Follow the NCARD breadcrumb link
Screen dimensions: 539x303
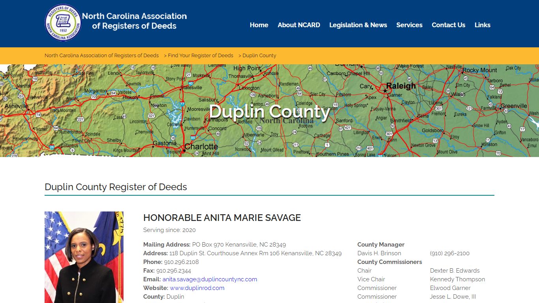coord(101,56)
